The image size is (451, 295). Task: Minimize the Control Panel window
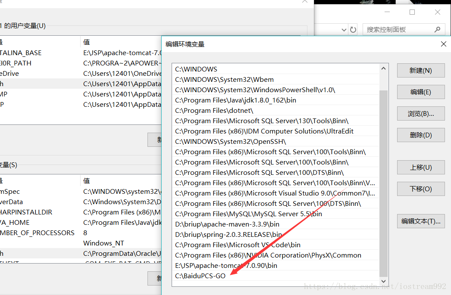(387, 12)
